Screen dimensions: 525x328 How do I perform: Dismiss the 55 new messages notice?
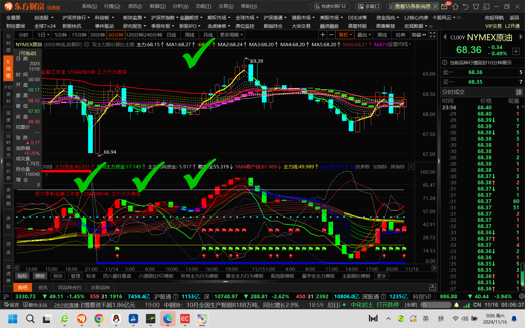pos(435,6)
